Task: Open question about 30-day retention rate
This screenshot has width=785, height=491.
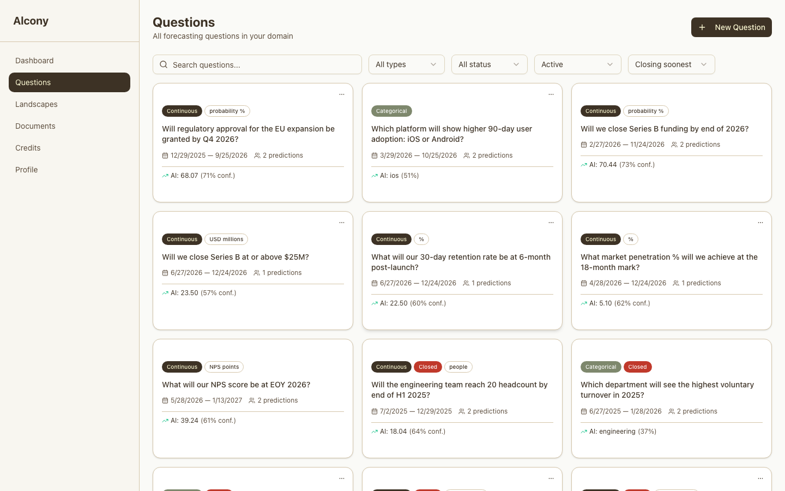Action: 461,262
